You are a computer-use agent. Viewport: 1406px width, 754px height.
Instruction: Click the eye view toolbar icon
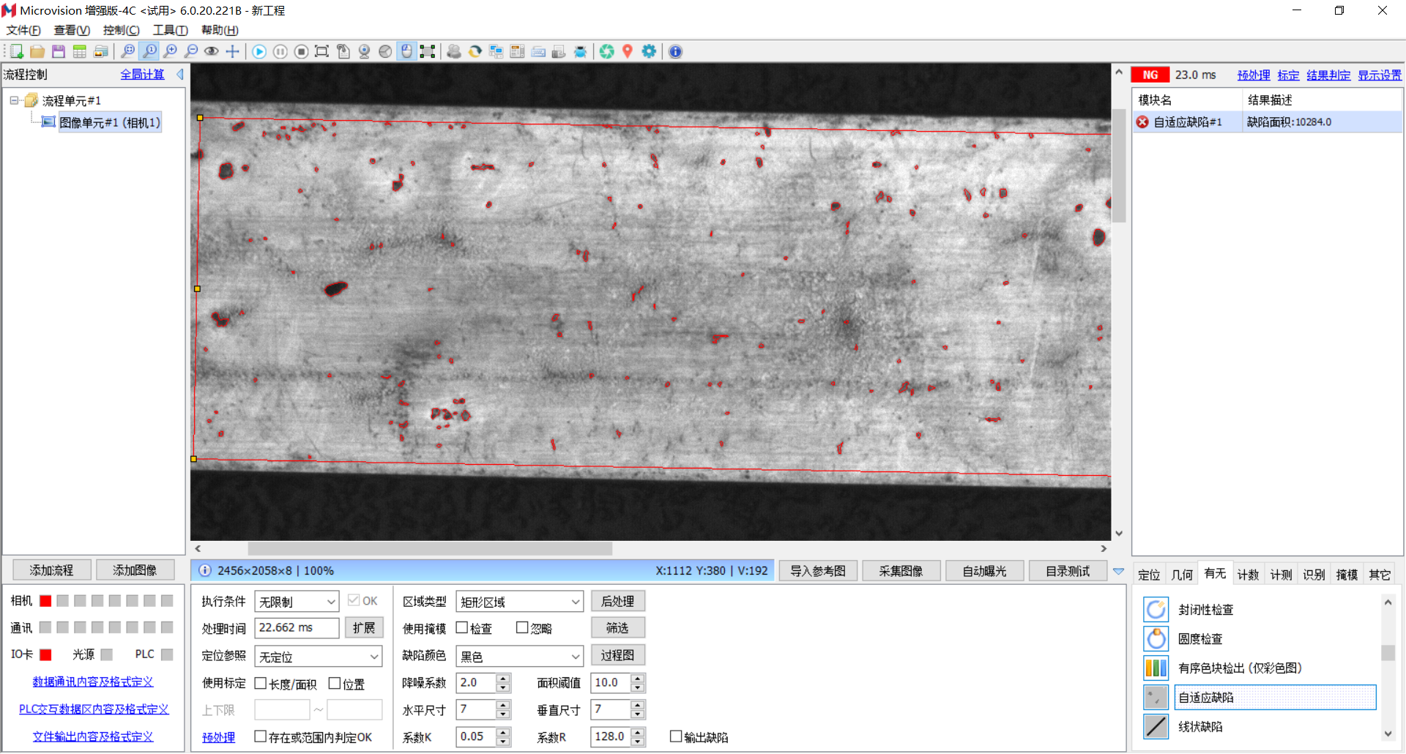coord(212,51)
